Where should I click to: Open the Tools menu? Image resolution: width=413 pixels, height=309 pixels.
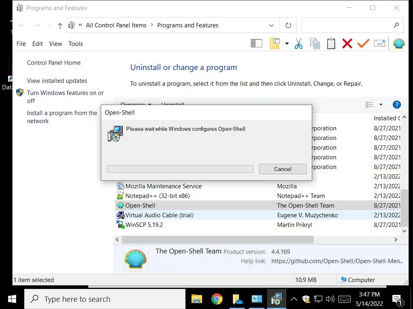point(75,44)
